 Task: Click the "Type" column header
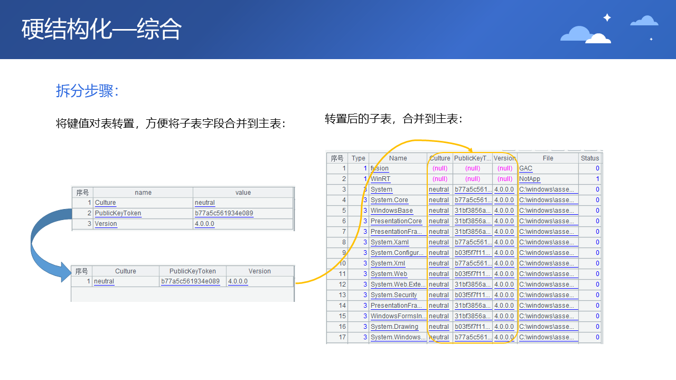[358, 158]
